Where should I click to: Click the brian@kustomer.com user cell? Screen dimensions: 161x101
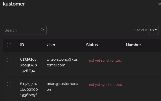click(x=62, y=87)
